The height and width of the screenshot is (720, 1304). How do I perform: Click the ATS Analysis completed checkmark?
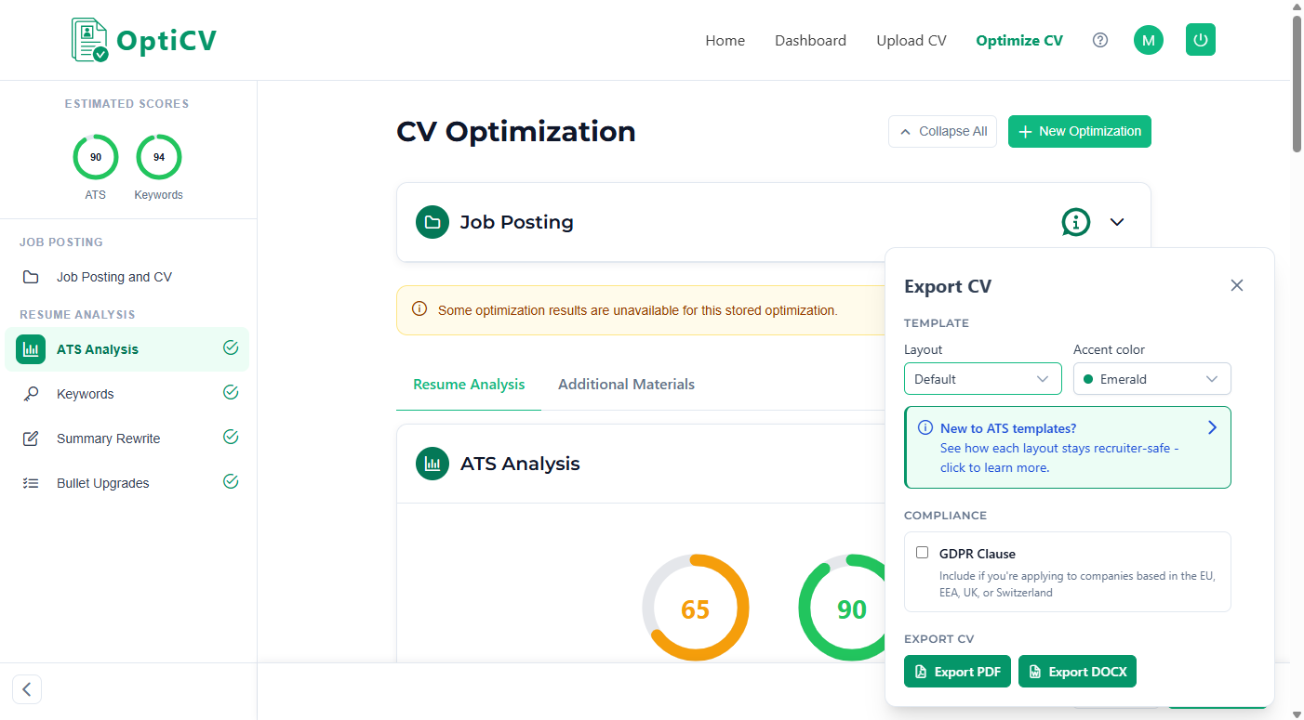click(x=231, y=347)
